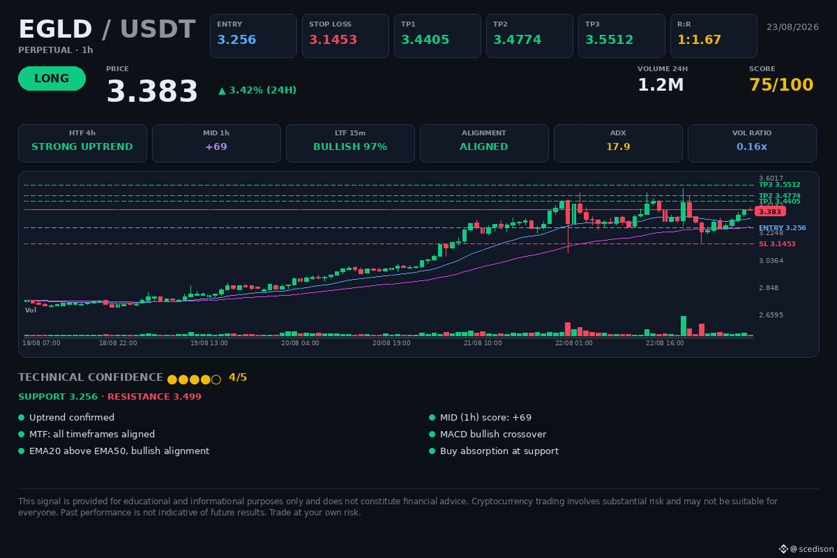Click the TECHNICAL CONFIDENCE heading
This screenshot has width=837, height=558.
[x=91, y=377]
